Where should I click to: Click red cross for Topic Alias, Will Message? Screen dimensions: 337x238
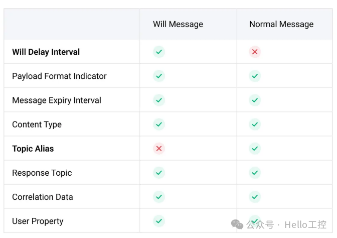pyautogui.click(x=159, y=149)
